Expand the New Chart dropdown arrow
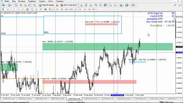The height and width of the screenshot is (103, 183). pos(6,5)
